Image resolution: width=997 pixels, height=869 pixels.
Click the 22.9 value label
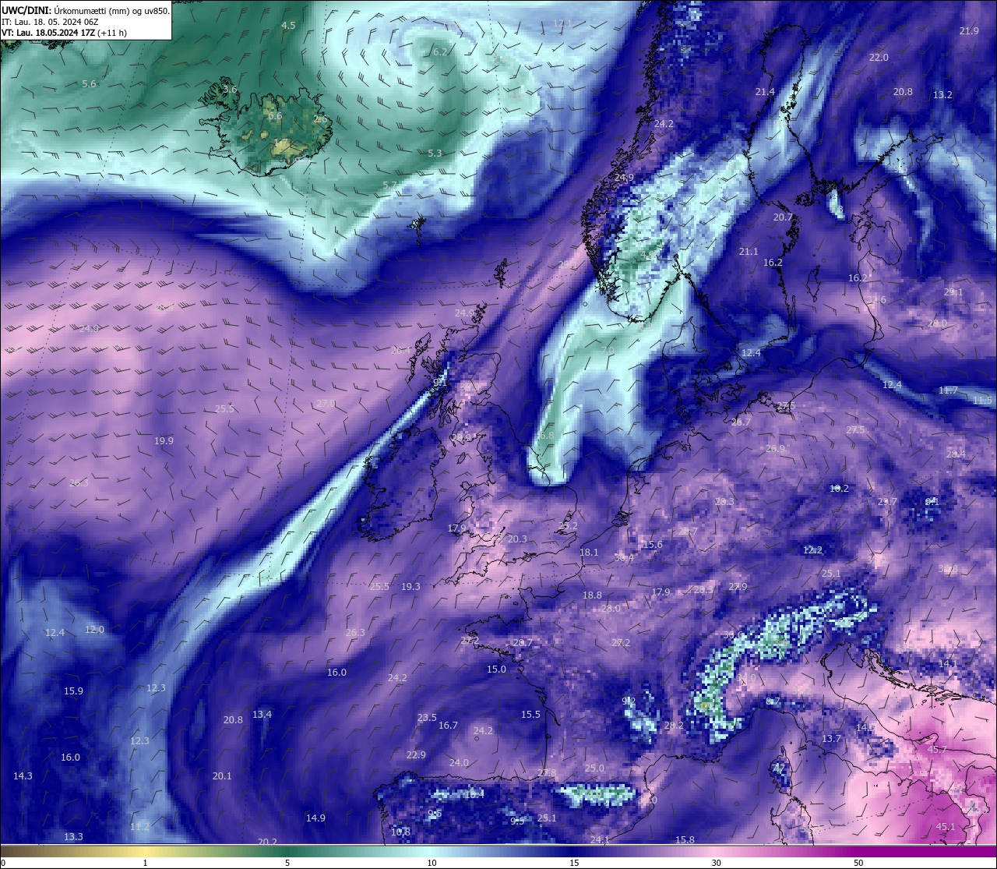(x=416, y=755)
